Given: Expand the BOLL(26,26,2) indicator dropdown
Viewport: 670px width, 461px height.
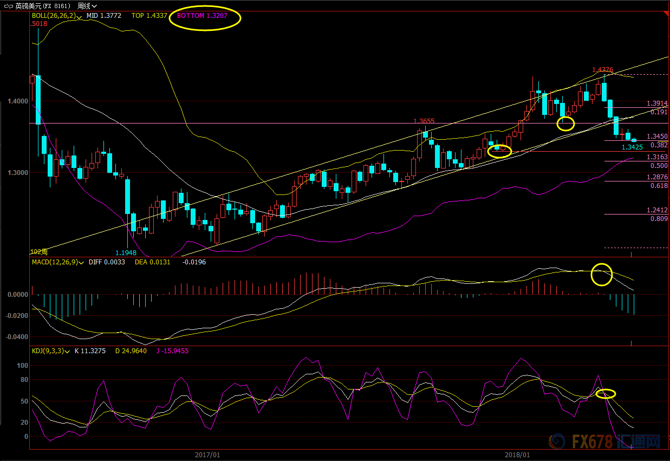Looking at the screenshot, I should 80,17.
